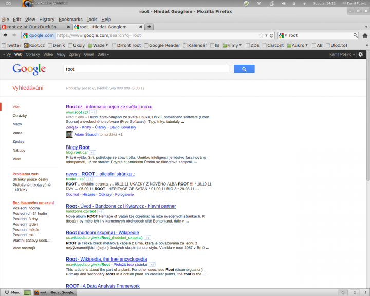The width and height of the screenshot is (370, 296).
Task: Open ROOT | A Data Analysis Framework result
Action: point(103,286)
